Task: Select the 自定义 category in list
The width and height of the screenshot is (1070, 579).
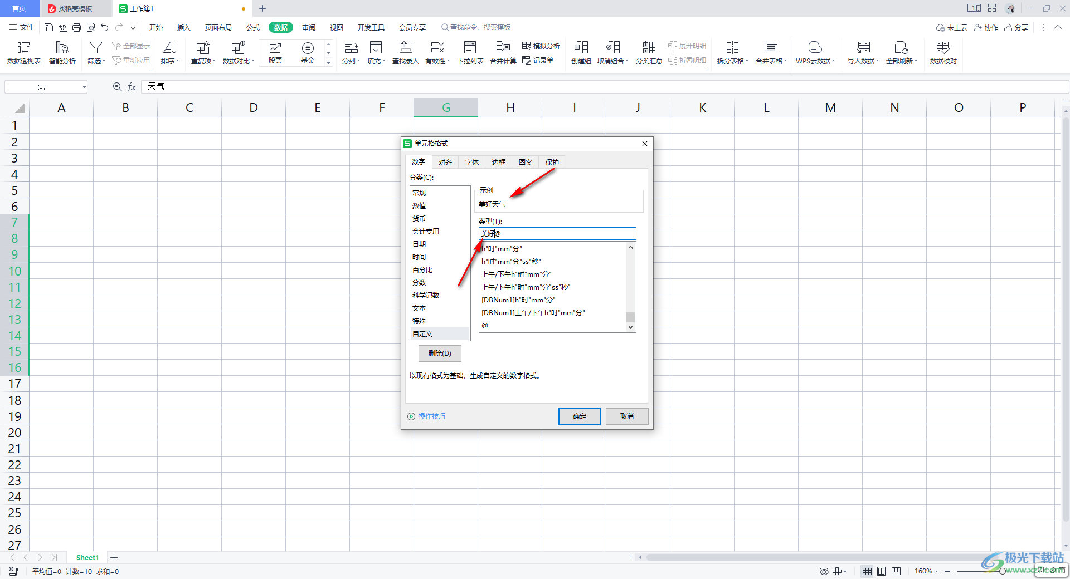Action: 440,333
